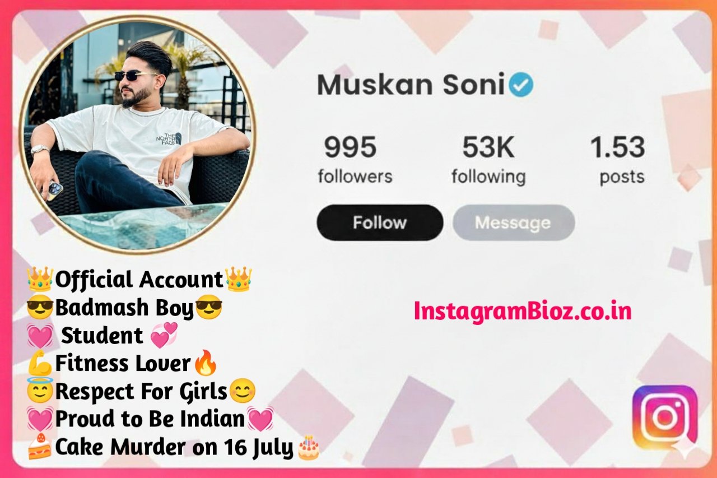Click crown emoji before Official Account
717x478 pixels.
coord(40,279)
